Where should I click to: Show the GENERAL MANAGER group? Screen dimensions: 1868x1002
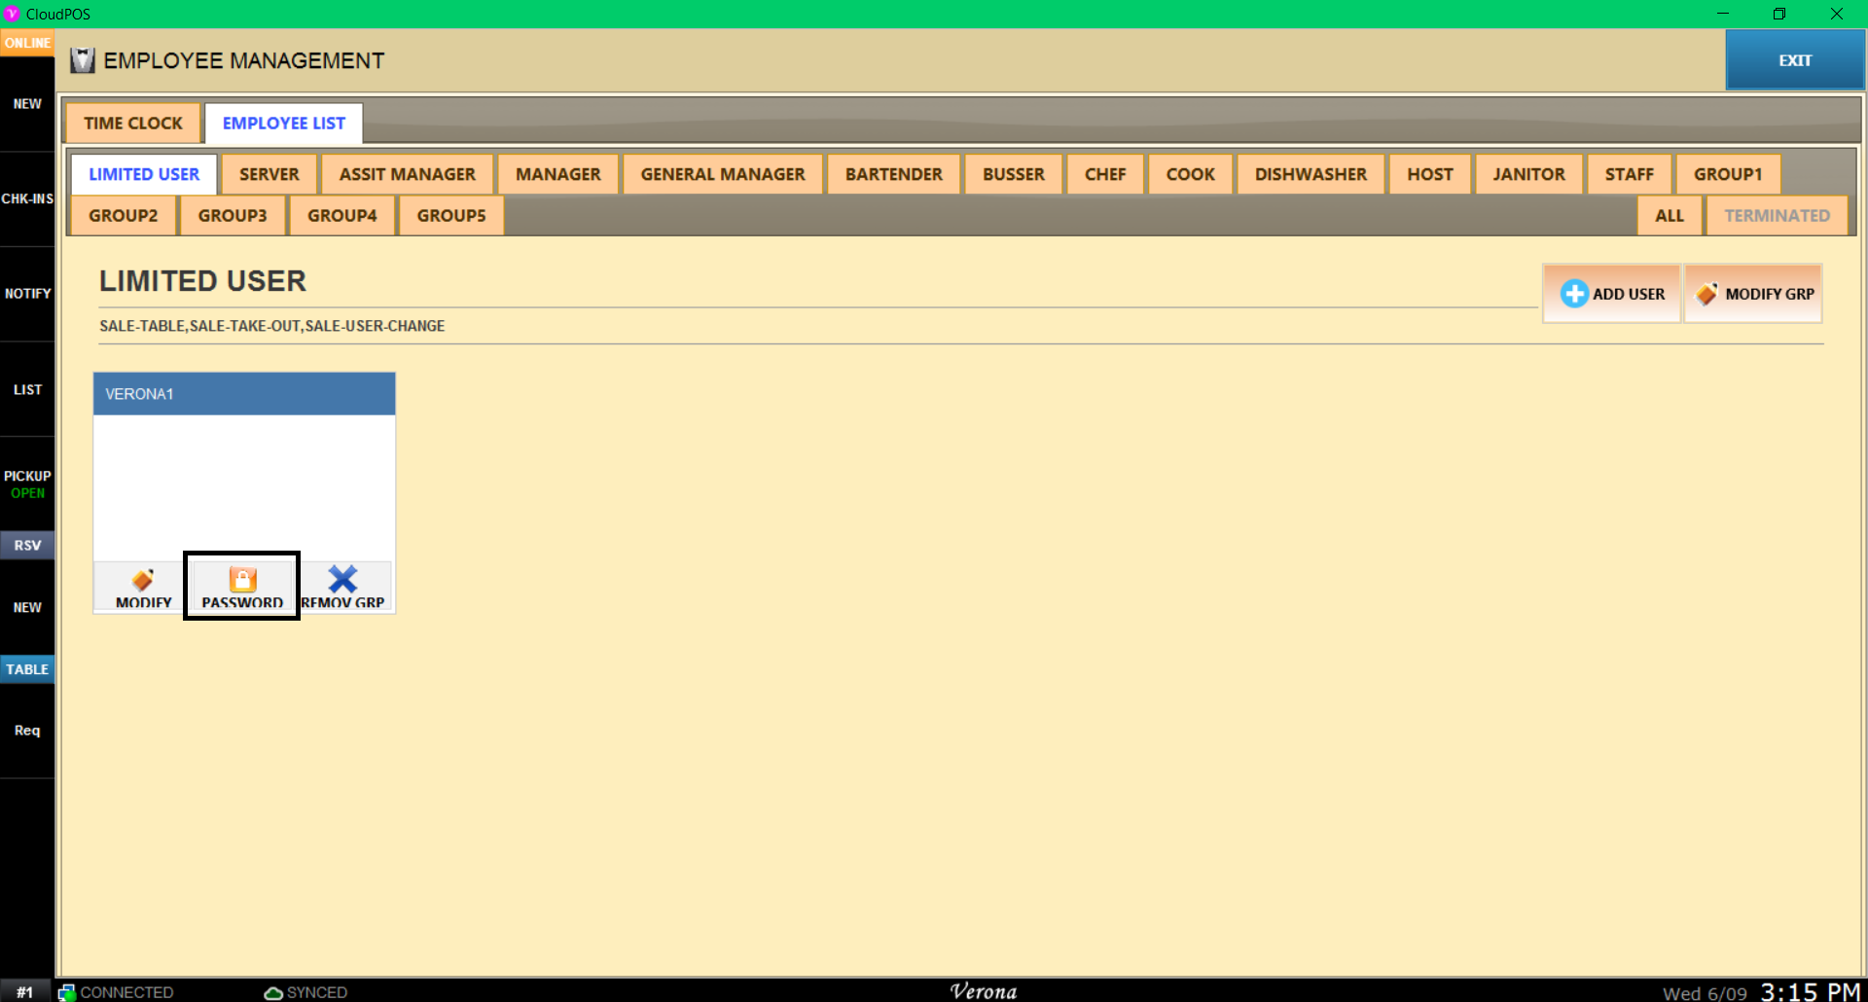coord(722,174)
